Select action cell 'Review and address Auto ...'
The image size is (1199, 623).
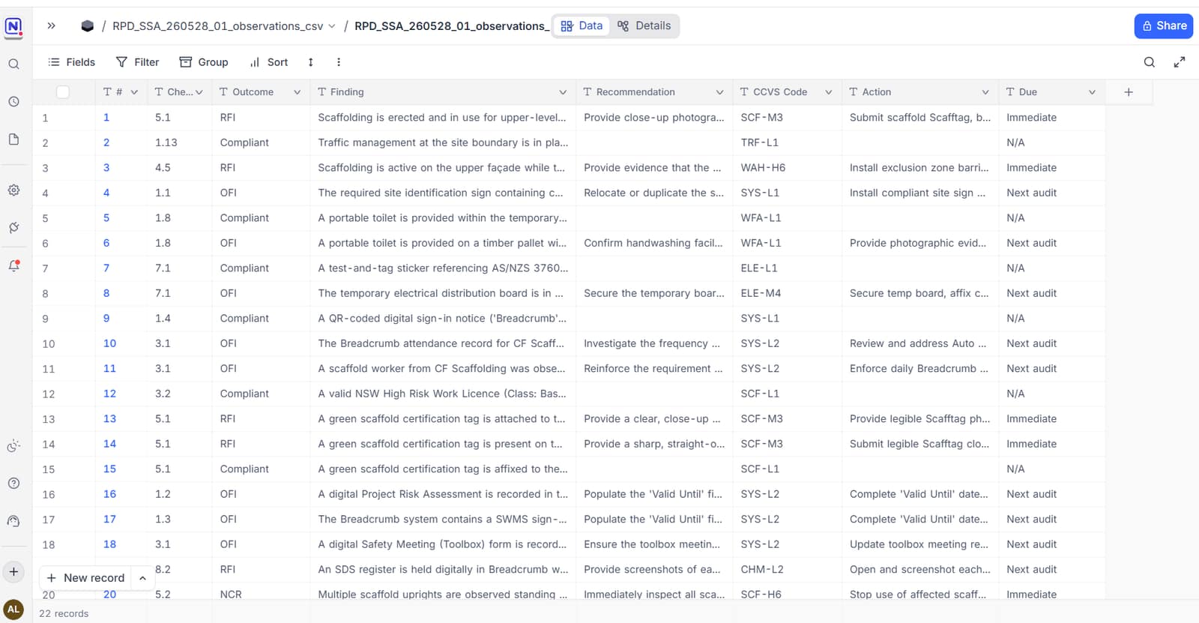coord(920,343)
